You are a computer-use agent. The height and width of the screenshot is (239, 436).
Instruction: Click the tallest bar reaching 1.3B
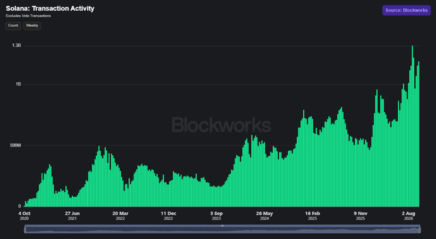[x=412, y=126]
